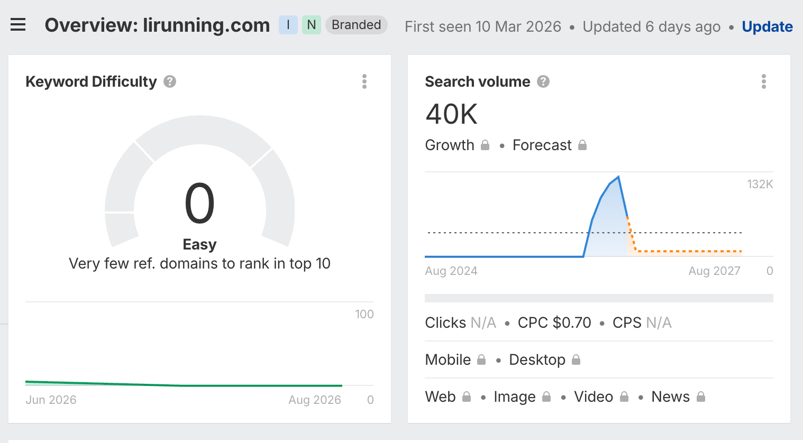Click the Update link
The height and width of the screenshot is (443, 803).
pos(767,26)
